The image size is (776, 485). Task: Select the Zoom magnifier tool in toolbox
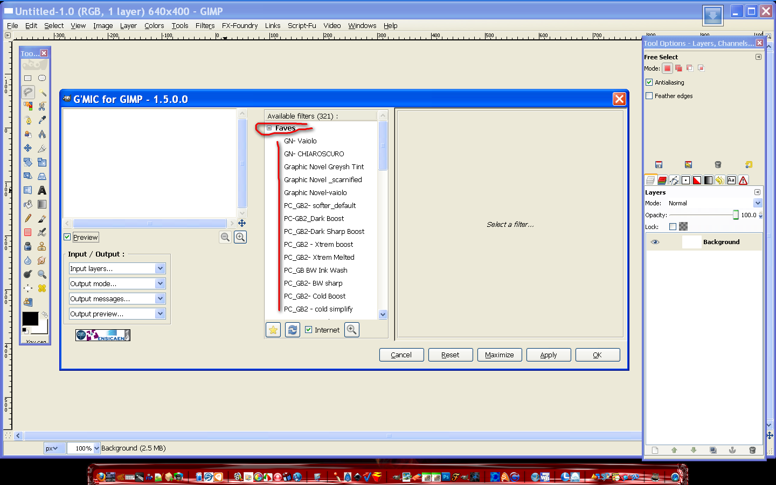click(42, 274)
